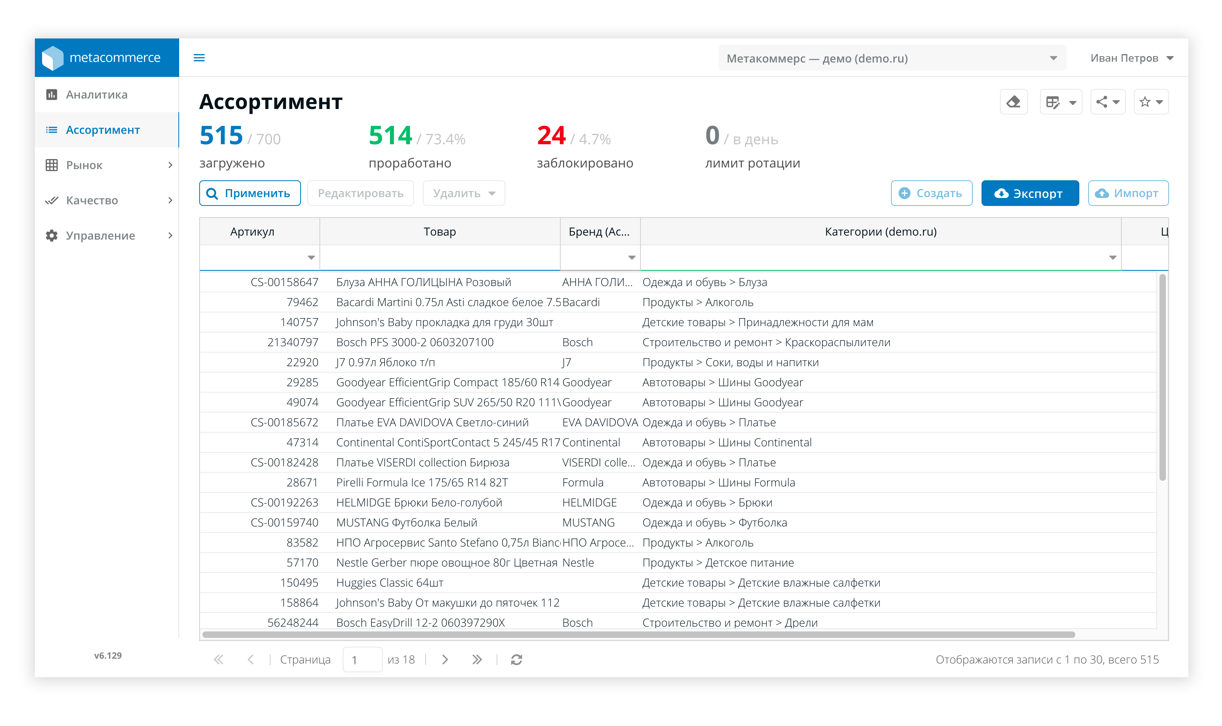Open the Удалить dropdown

tap(463, 193)
